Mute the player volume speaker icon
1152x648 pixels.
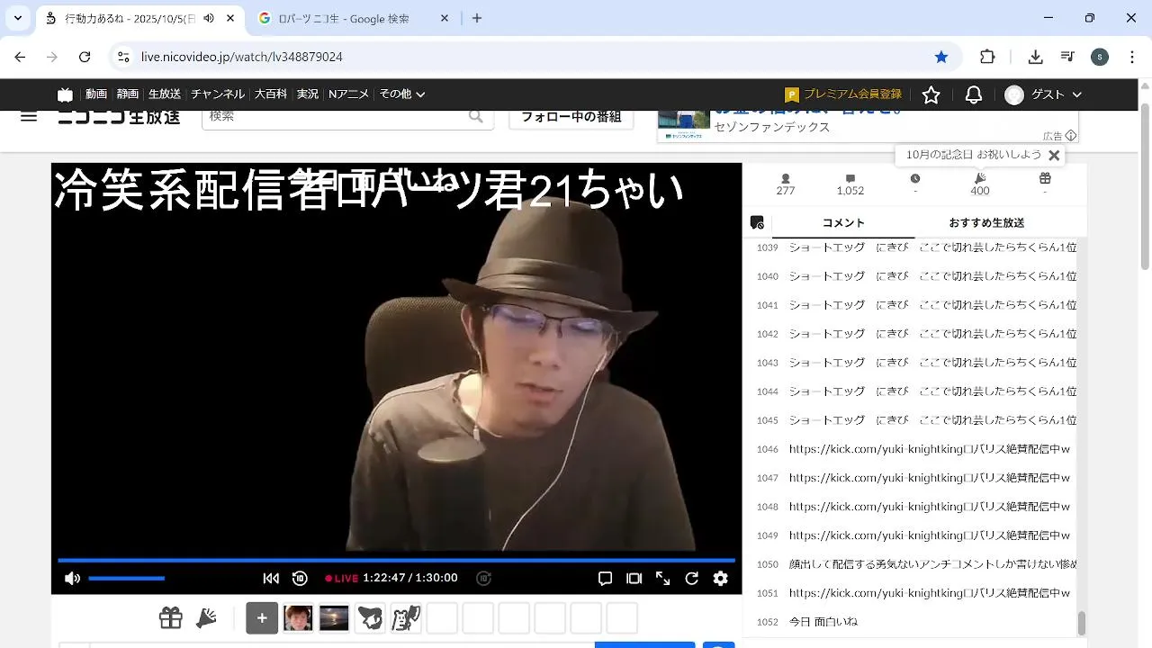coord(73,579)
